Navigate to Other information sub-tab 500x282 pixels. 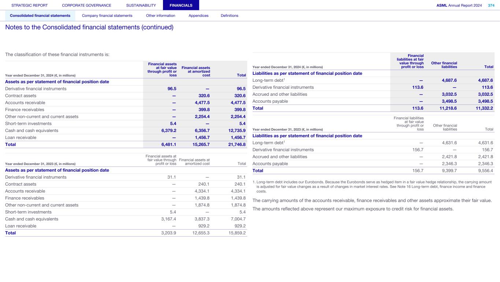point(160,16)
